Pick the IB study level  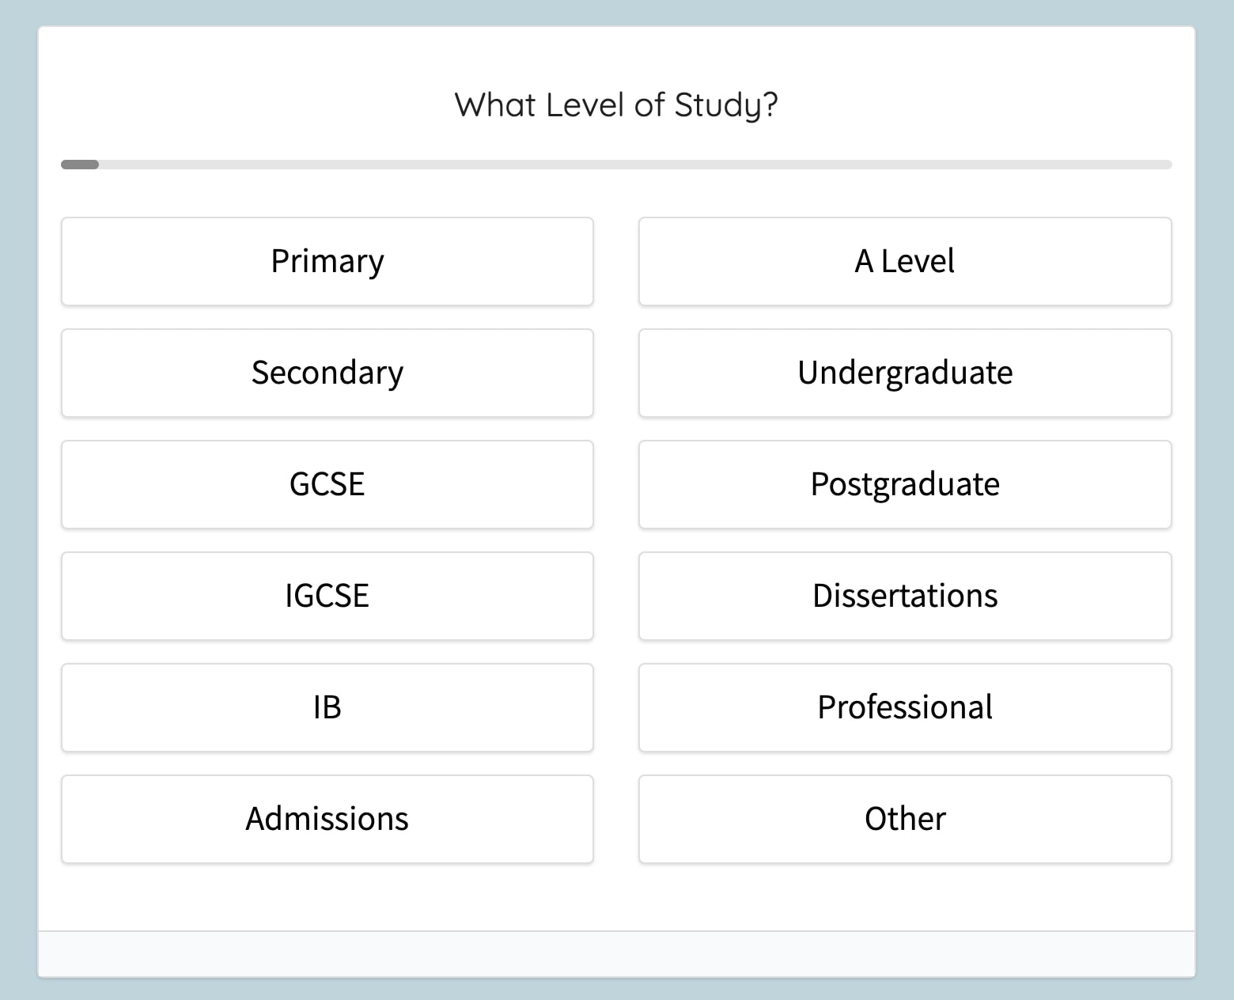327,707
